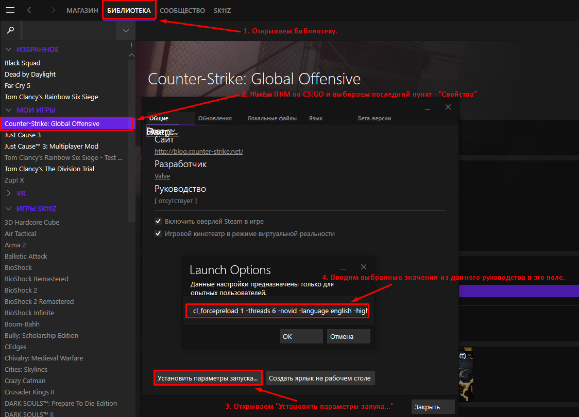Image resolution: width=579 pixels, height=417 pixels.
Task: Go back with the left arrow icon
Action: [31, 10]
